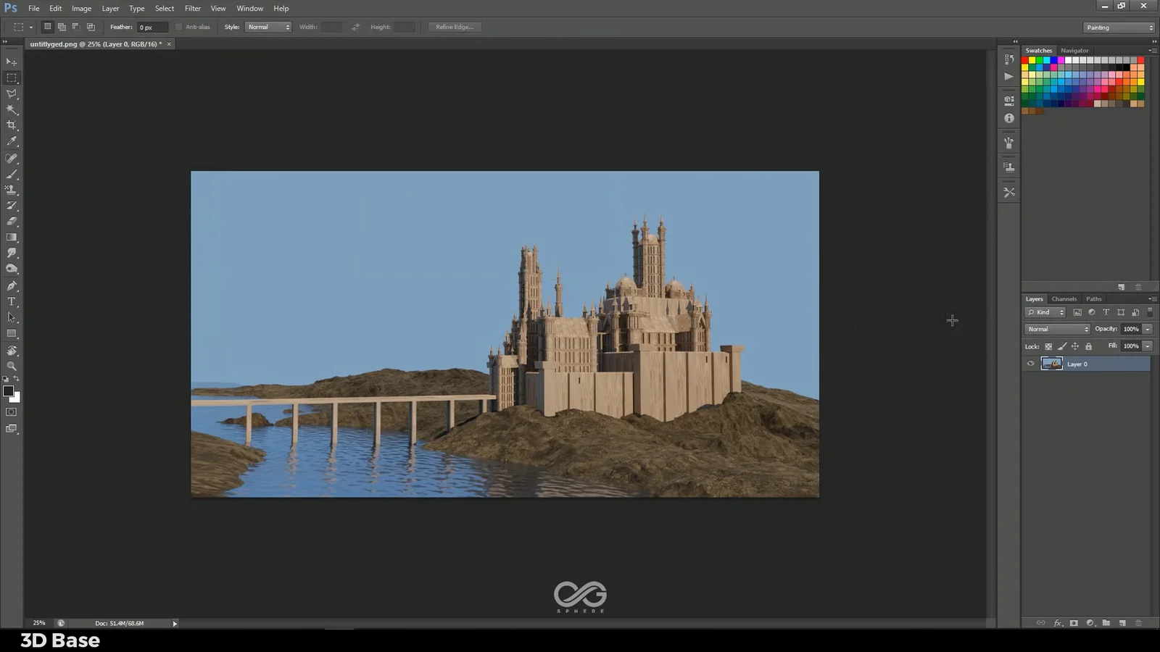
Task: Open the Style dropdown in options bar
Action: pos(268,27)
